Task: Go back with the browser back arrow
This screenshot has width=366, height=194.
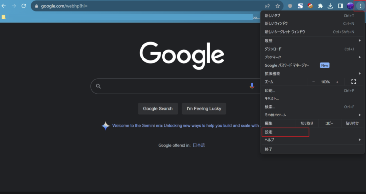Action: click(4, 6)
